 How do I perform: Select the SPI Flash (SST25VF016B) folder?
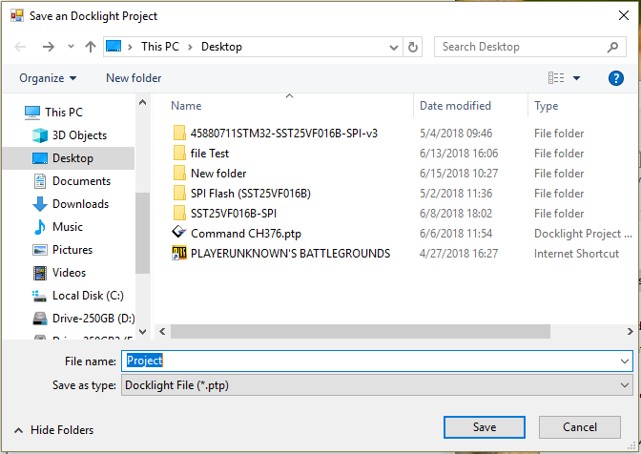[x=250, y=194]
